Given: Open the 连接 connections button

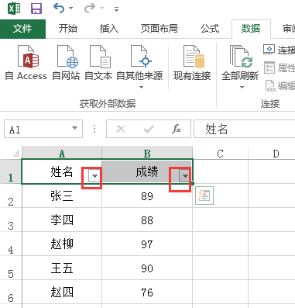Looking at the screenshot, I should pyautogui.click(x=279, y=50).
